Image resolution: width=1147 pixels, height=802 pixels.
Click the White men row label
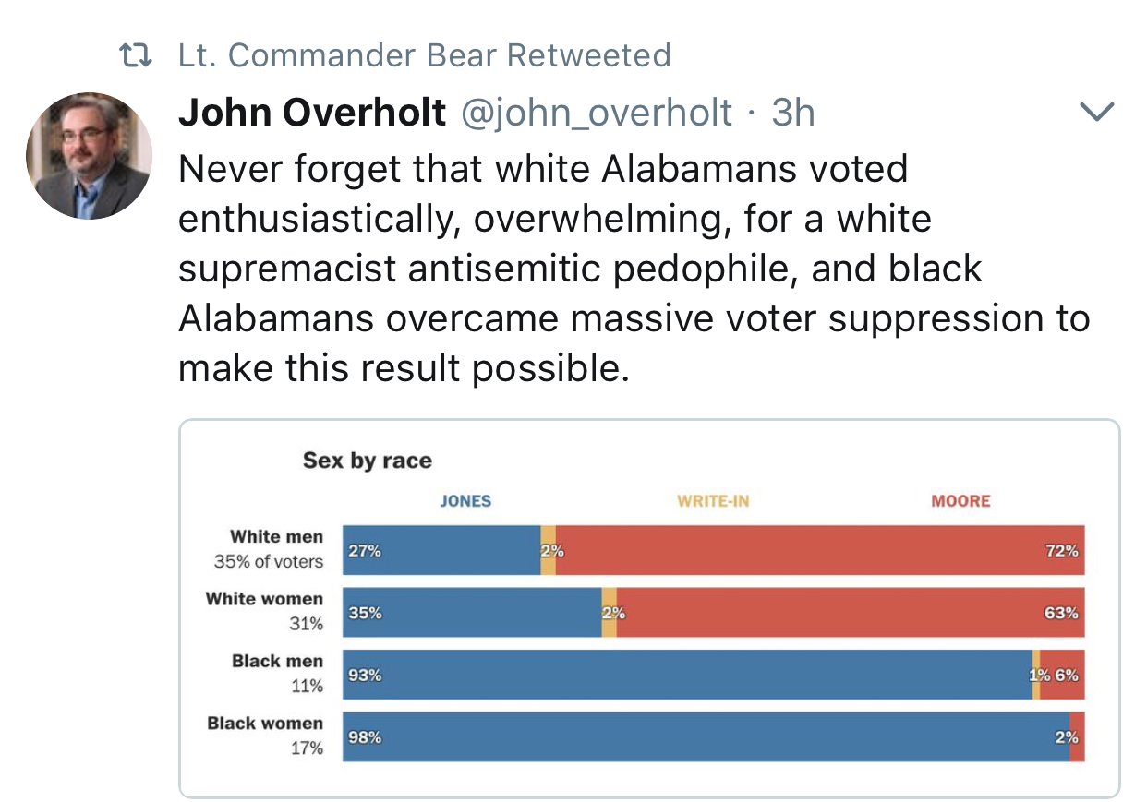[x=276, y=536]
